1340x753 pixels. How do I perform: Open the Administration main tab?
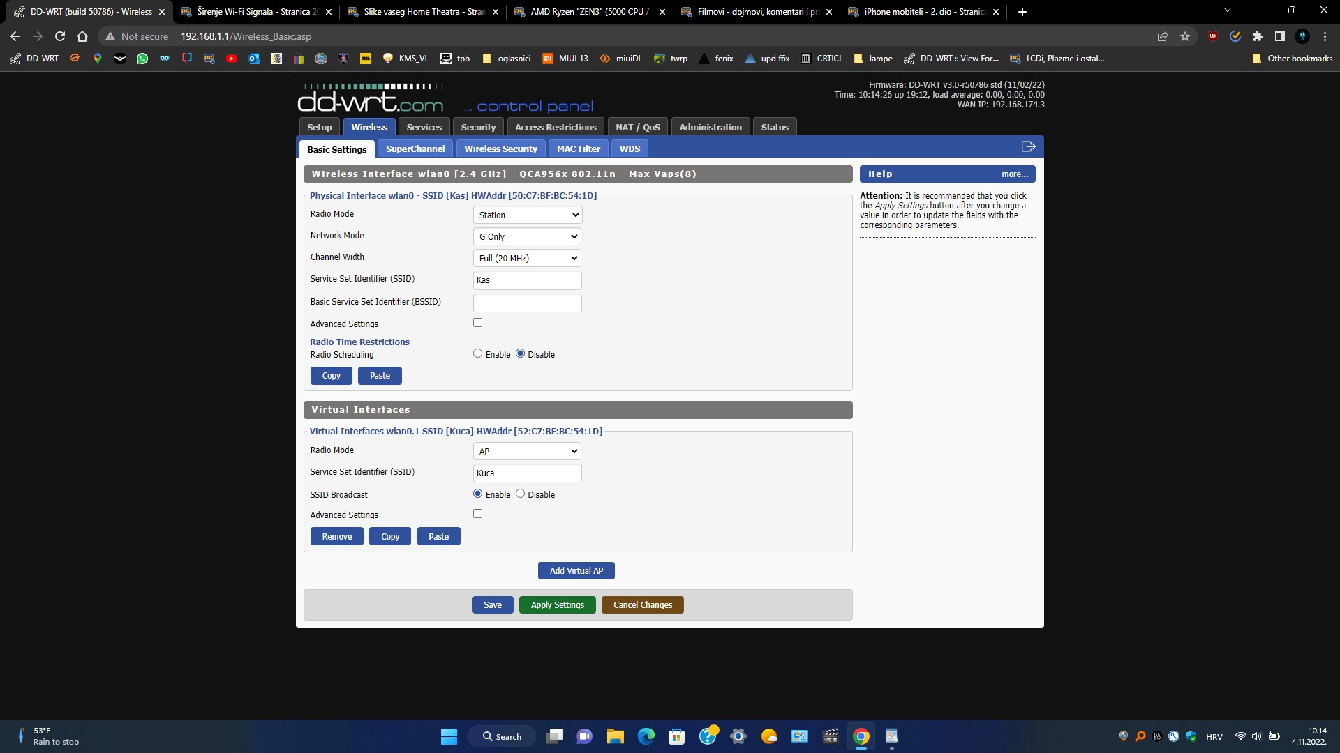click(710, 127)
